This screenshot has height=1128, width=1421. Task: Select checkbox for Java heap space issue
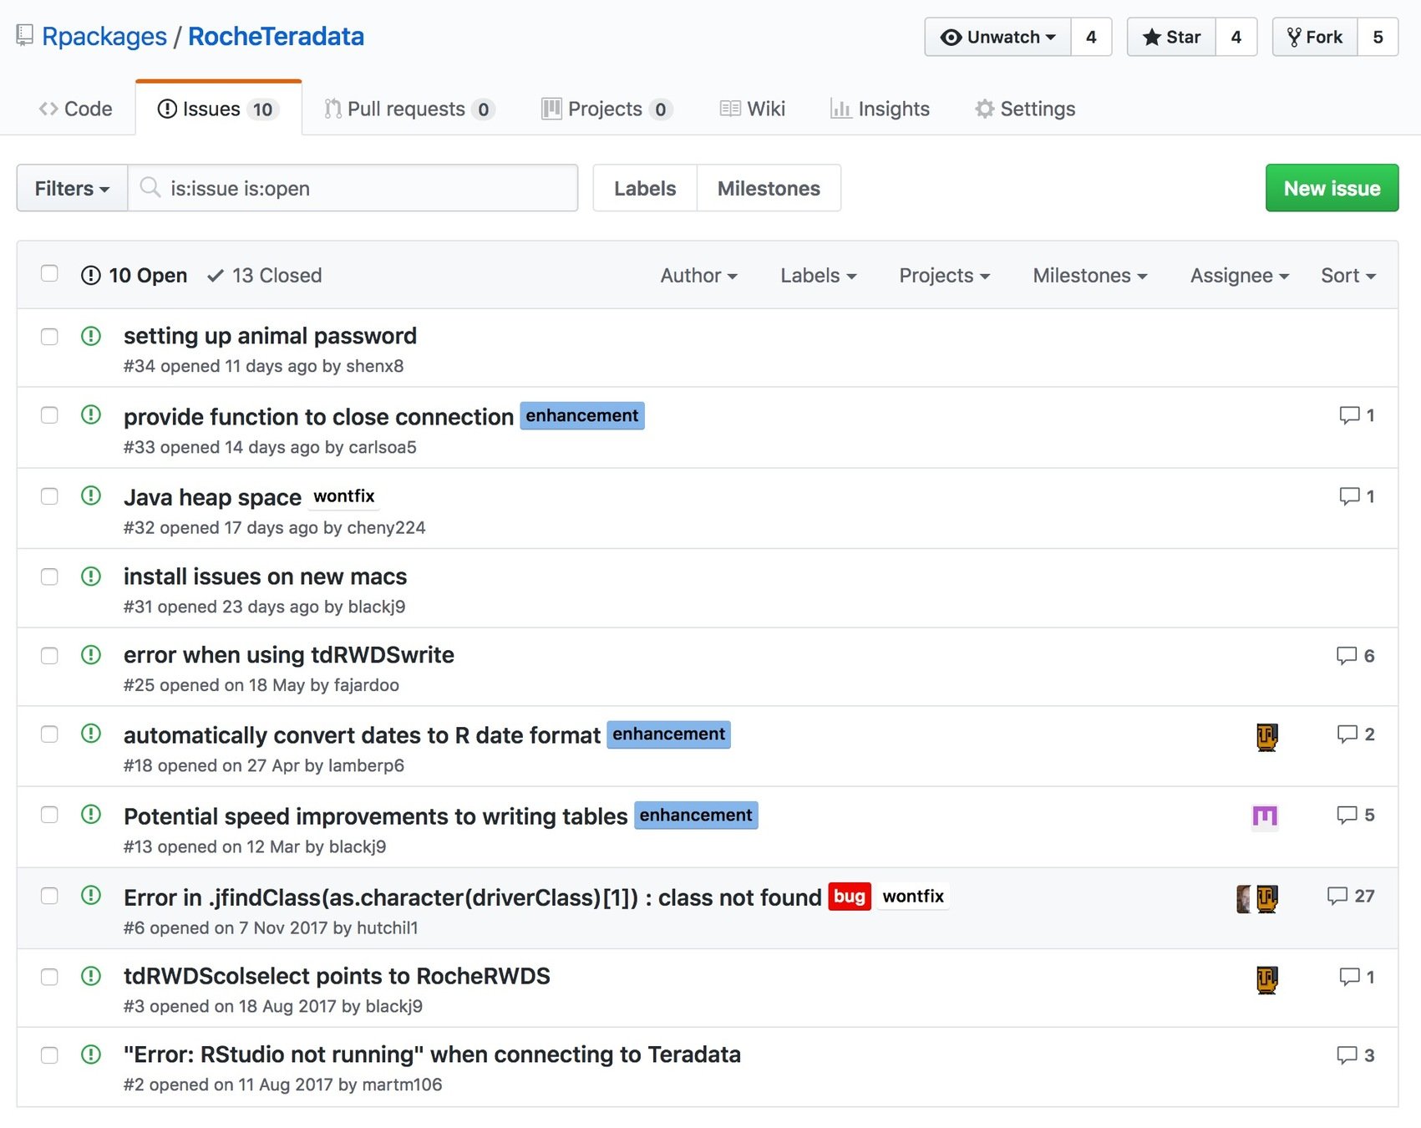coord(49,496)
